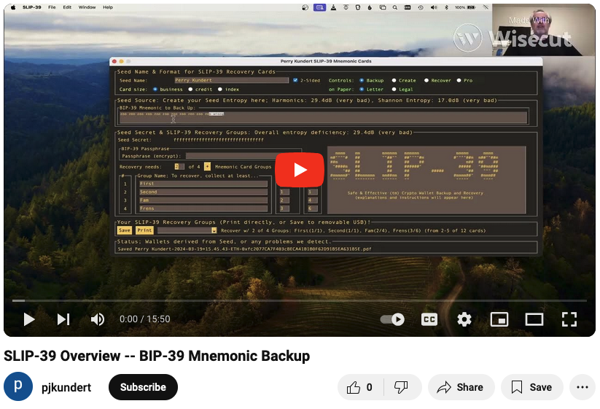Choose business card size
This screenshot has width=600, height=409.
coord(155,89)
